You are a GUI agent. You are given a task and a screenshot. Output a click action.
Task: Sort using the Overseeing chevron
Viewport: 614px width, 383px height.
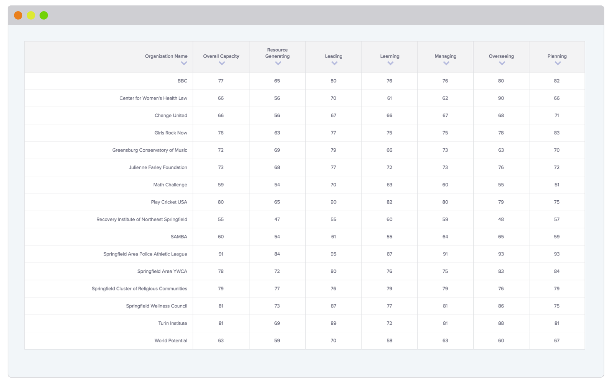tap(502, 64)
